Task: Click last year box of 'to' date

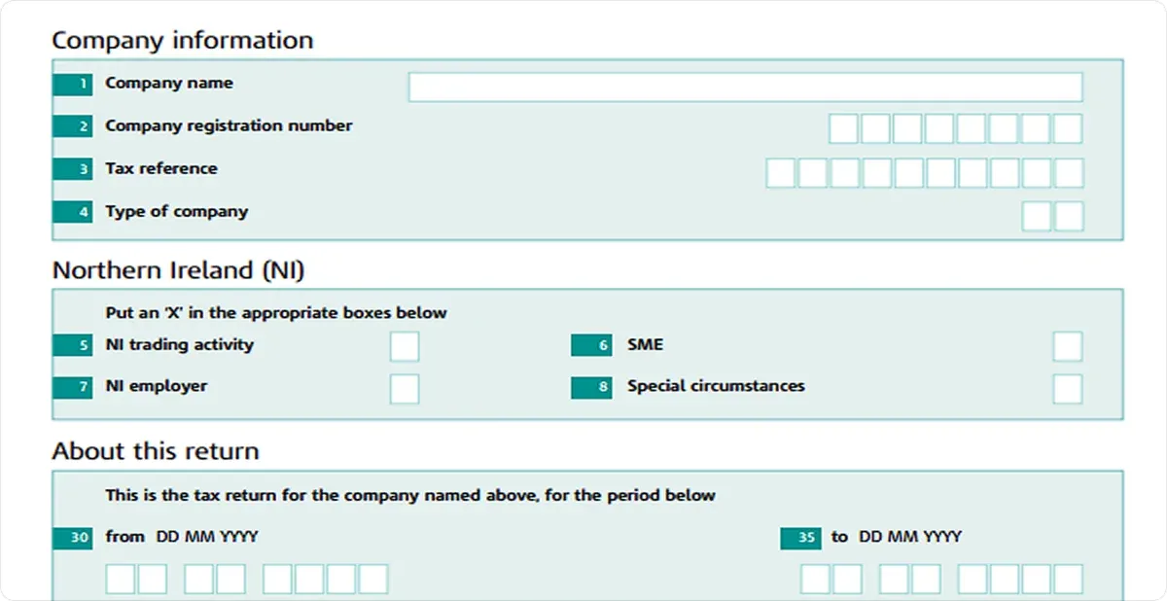Action: pyautogui.click(x=1068, y=579)
